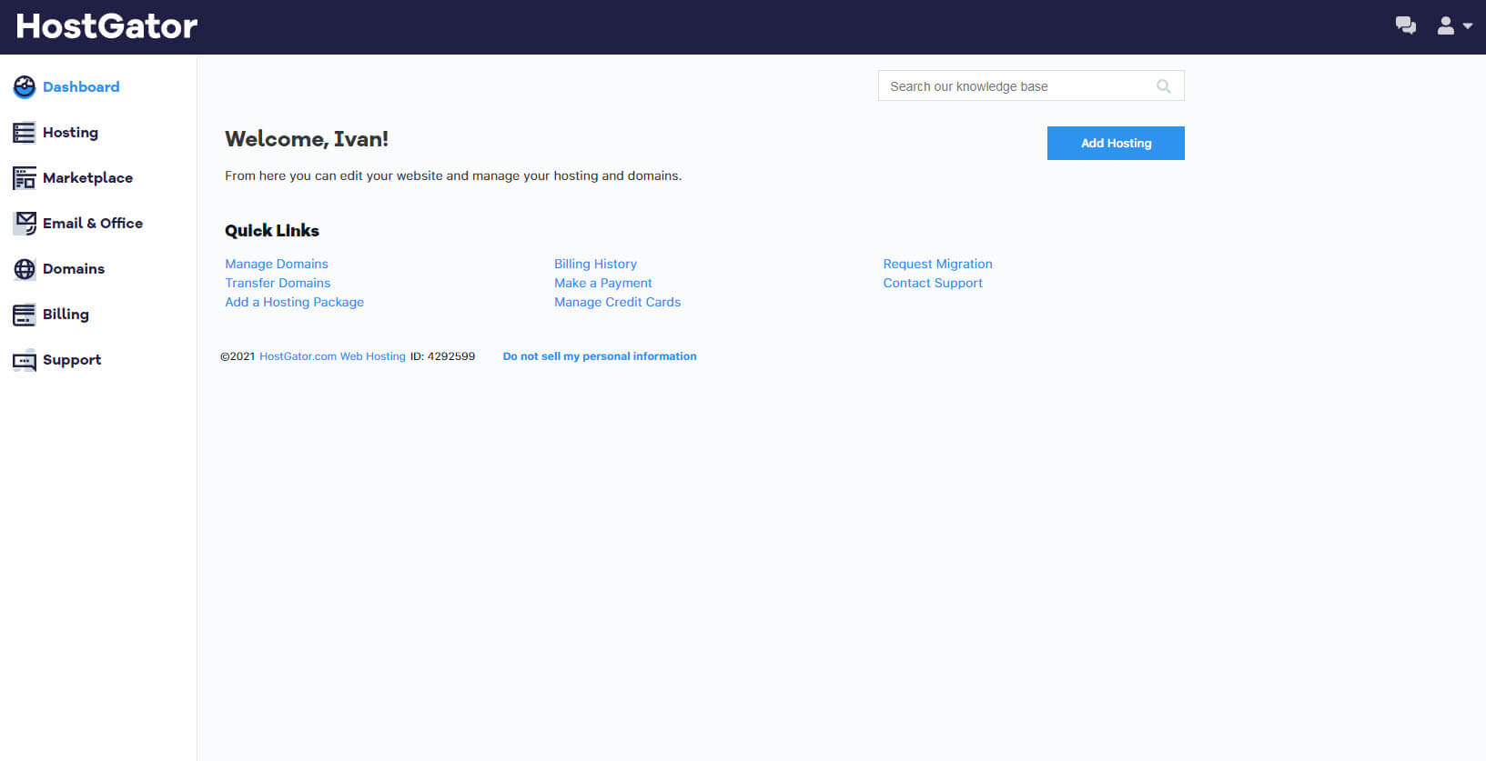Click the 'Welcome, Ivan!' heading
This screenshot has height=761, width=1486.
307,139
